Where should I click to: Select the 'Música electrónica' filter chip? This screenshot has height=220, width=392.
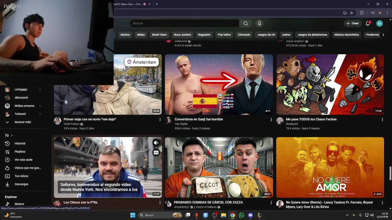click(x=347, y=35)
